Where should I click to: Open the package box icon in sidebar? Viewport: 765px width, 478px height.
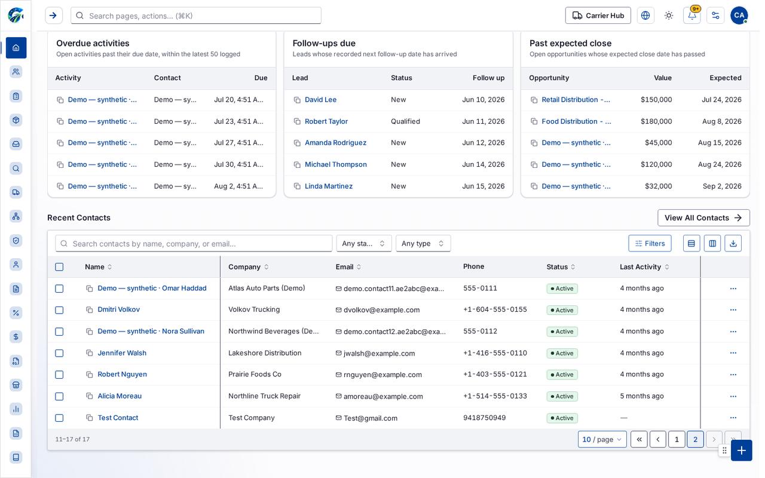point(16,120)
